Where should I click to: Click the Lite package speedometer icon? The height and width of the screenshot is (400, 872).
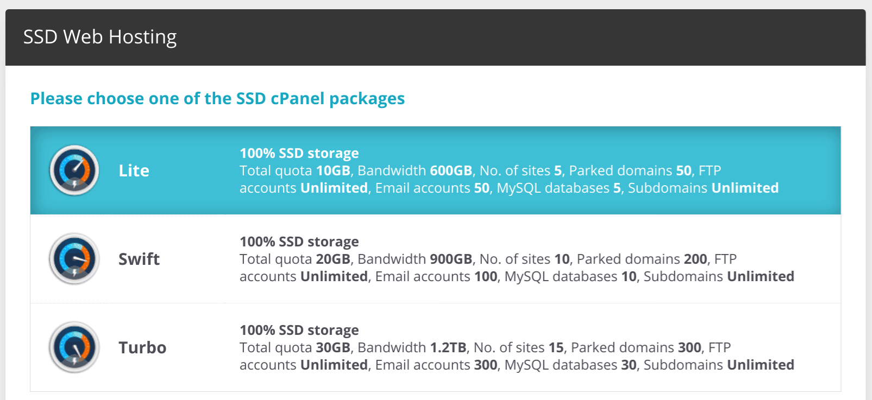click(x=74, y=170)
